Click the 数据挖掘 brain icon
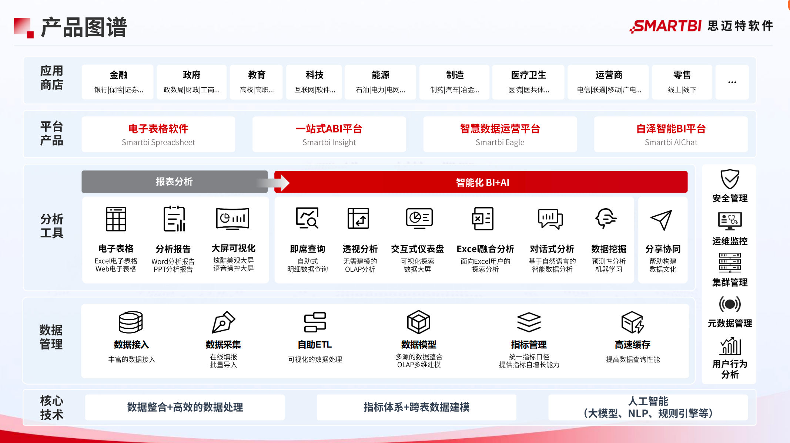790x443 pixels. coord(606,218)
